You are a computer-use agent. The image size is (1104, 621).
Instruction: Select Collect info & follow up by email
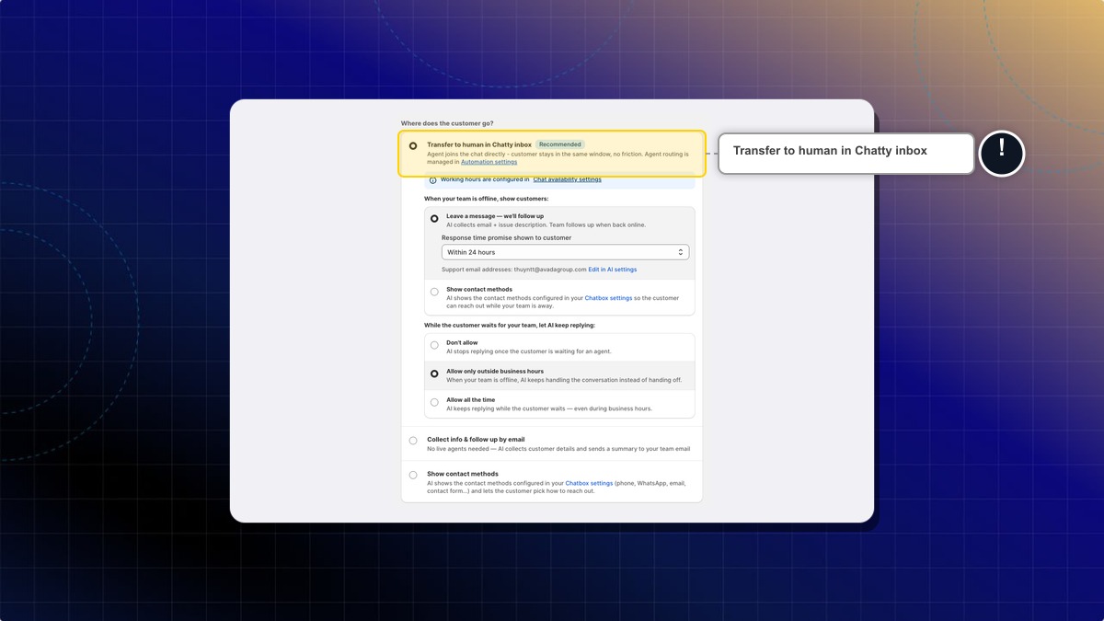coord(413,441)
